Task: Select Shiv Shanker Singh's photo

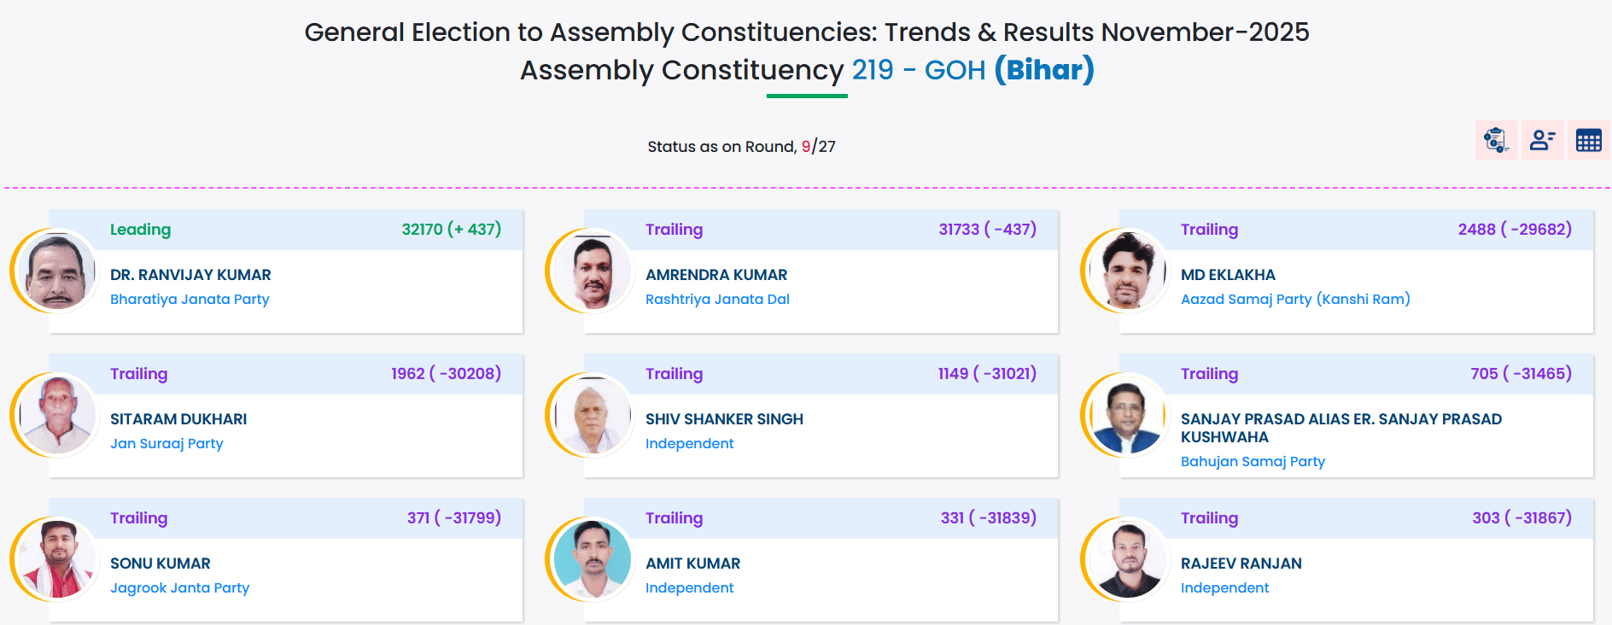Action: click(x=592, y=415)
